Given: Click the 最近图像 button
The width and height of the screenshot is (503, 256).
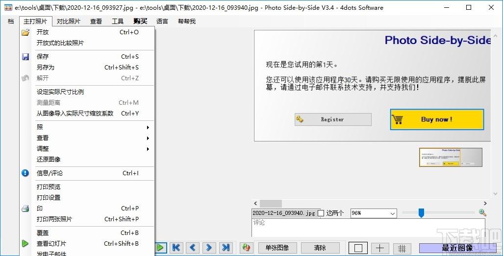Looking at the screenshot, I should [x=457, y=248].
